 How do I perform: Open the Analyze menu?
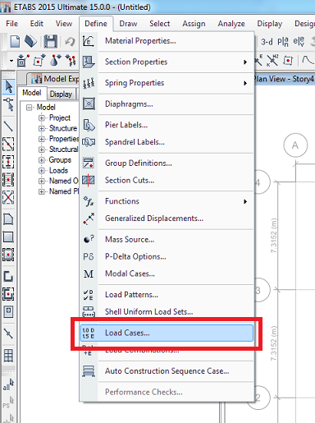231,24
